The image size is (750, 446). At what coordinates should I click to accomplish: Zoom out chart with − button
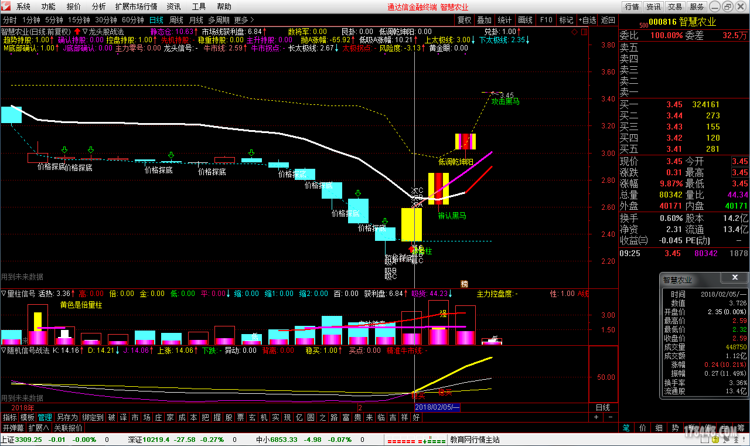coord(609,417)
